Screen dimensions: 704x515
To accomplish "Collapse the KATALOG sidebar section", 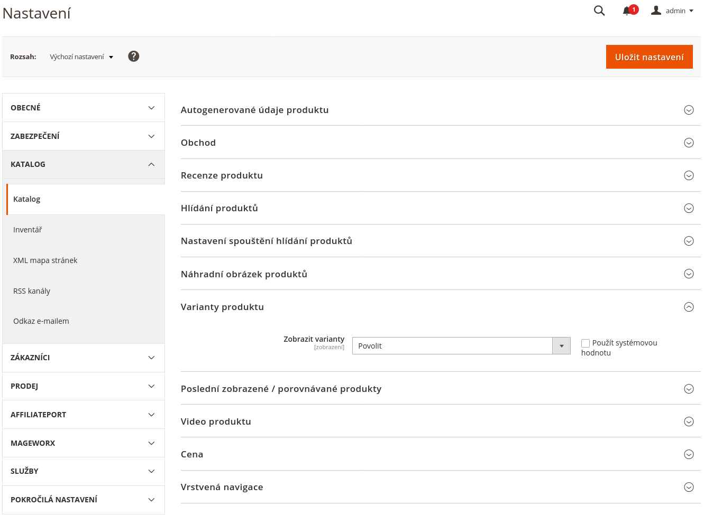I will 84,165.
